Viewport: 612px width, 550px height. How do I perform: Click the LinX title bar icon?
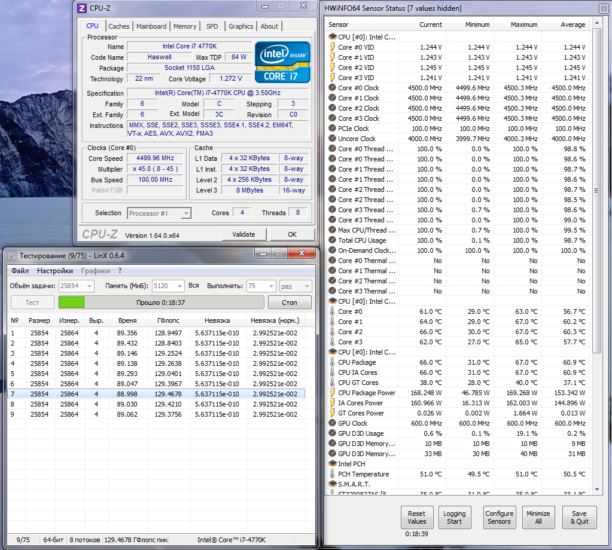coord(12,256)
